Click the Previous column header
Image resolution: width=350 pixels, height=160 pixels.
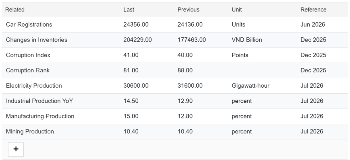coord(188,9)
